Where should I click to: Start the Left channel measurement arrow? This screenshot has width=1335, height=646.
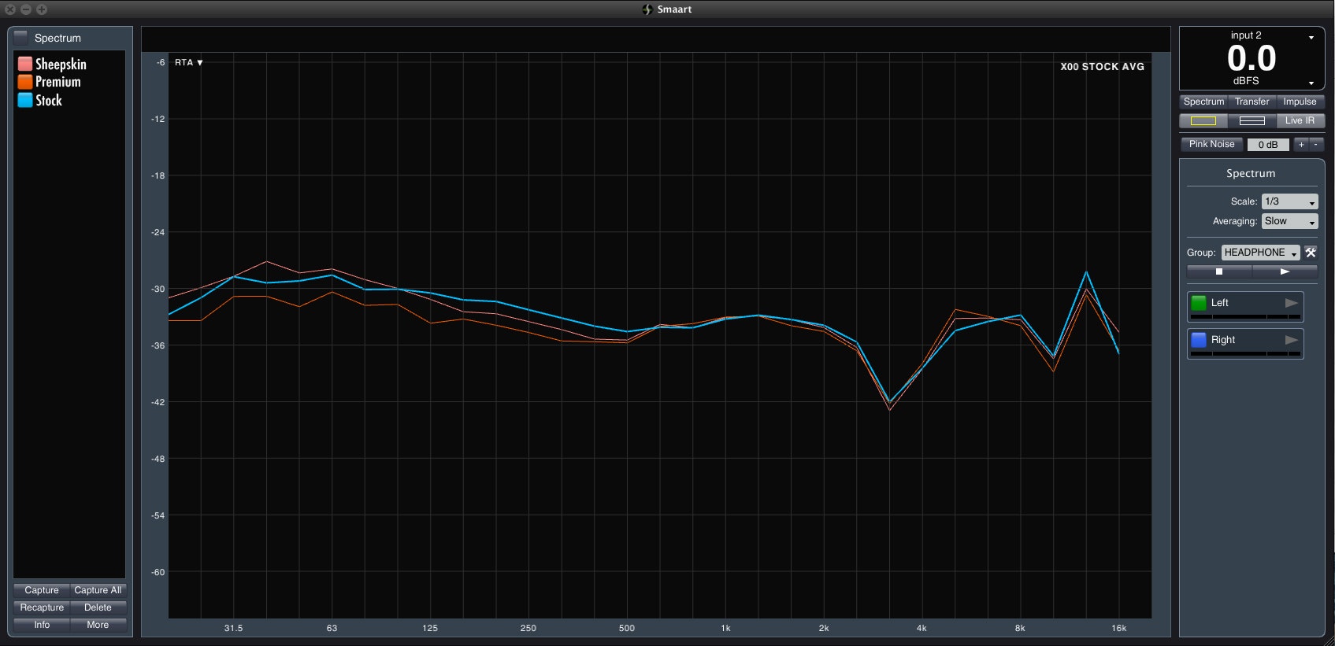coord(1291,303)
